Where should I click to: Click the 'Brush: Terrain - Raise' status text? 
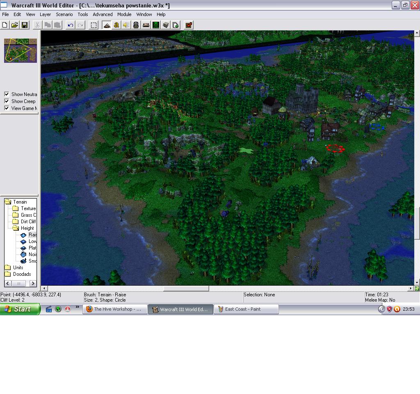105,295
